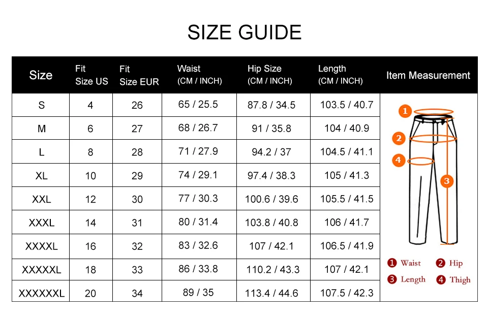The width and height of the screenshot is (488, 316).
Task: Click the Size column header
Action: [41, 75]
